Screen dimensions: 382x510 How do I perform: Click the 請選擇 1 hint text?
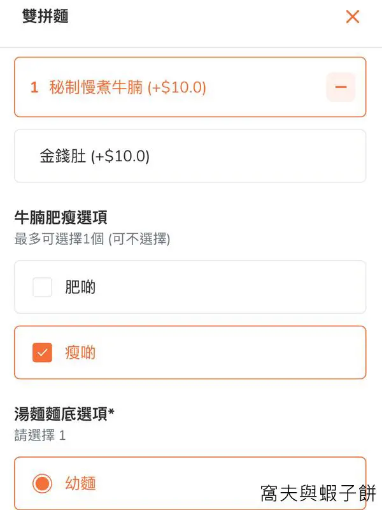(x=39, y=436)
